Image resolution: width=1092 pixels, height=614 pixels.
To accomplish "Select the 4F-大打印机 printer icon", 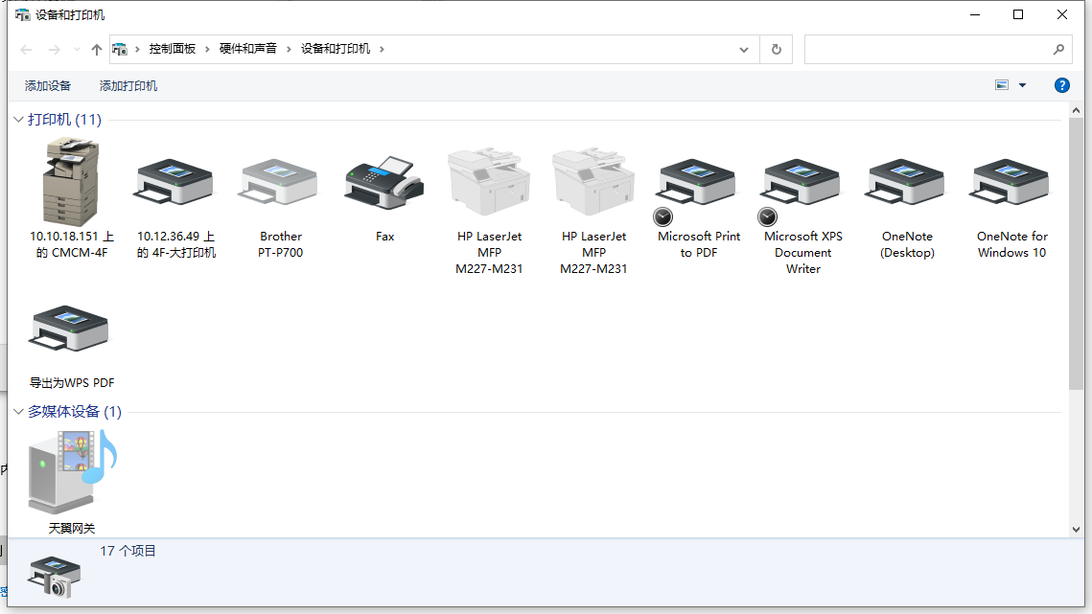I will (x=175, y=182).
